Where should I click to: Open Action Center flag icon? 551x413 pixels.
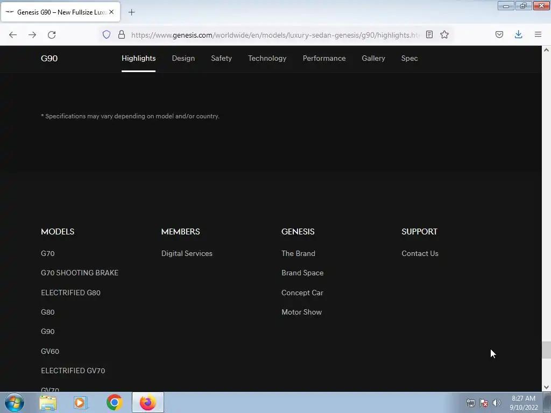(484, 403)
